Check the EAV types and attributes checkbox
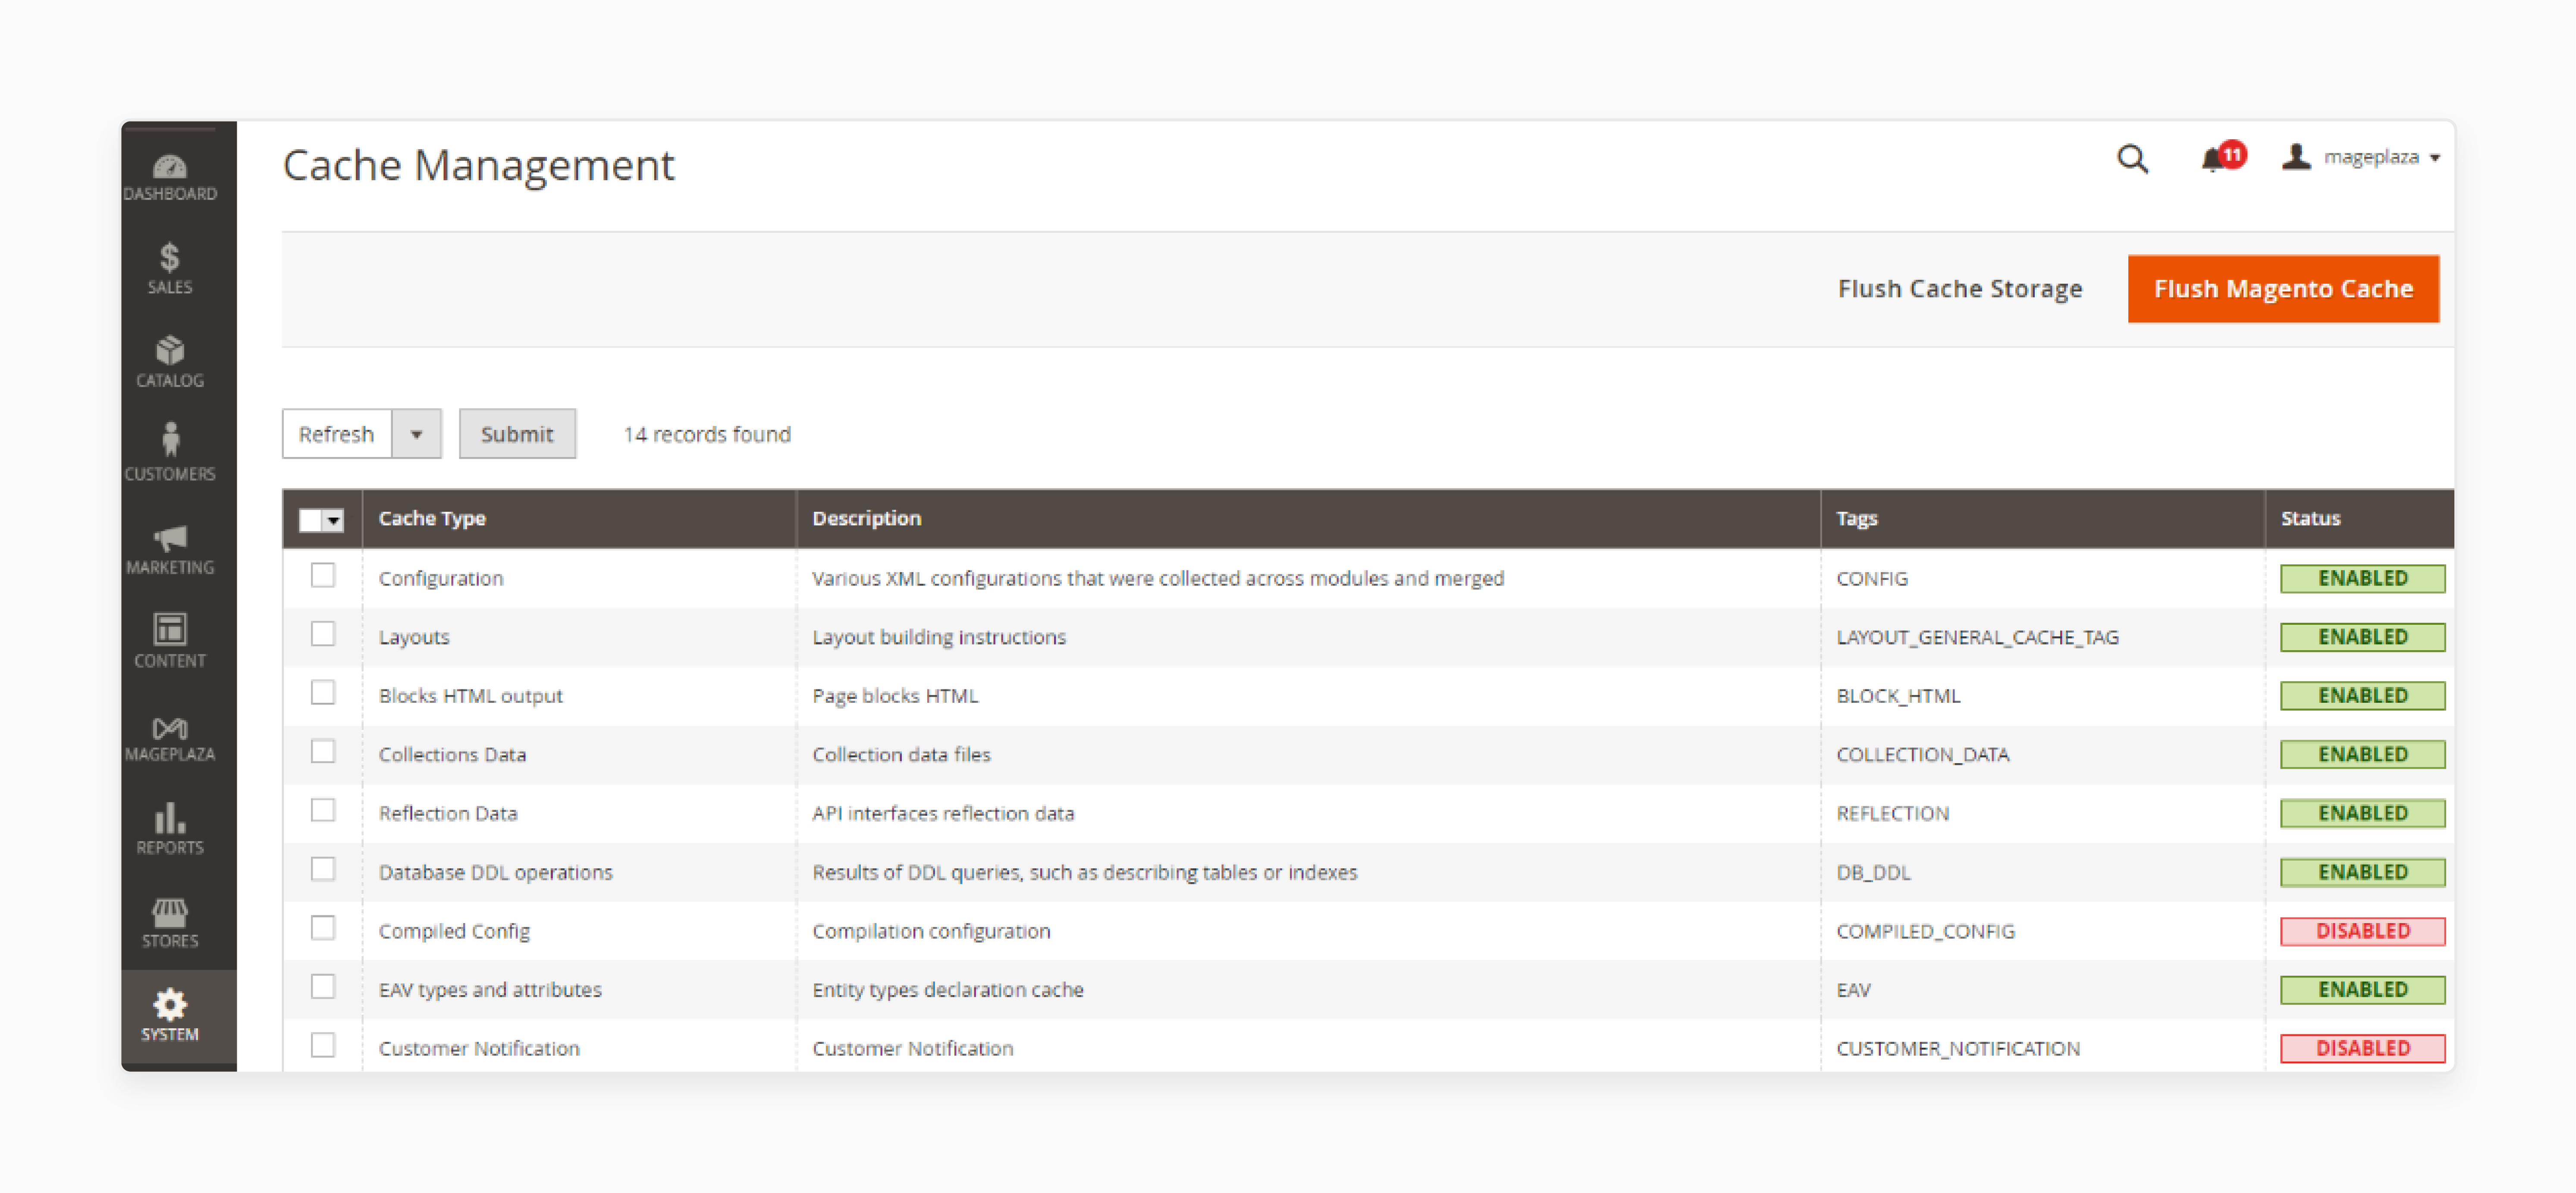 point(323,987)
